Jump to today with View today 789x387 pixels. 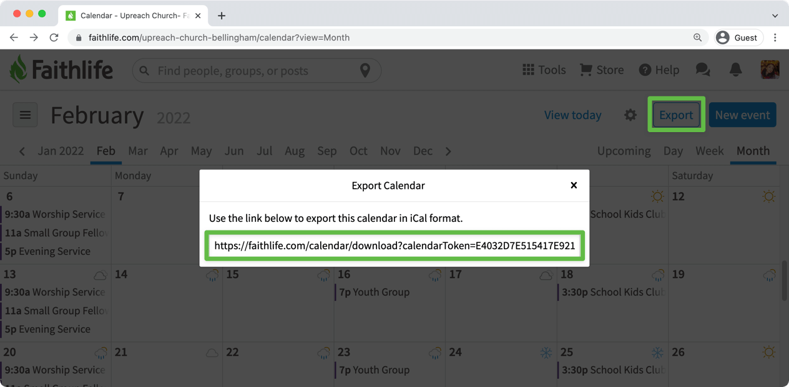[x=572, y=115]
